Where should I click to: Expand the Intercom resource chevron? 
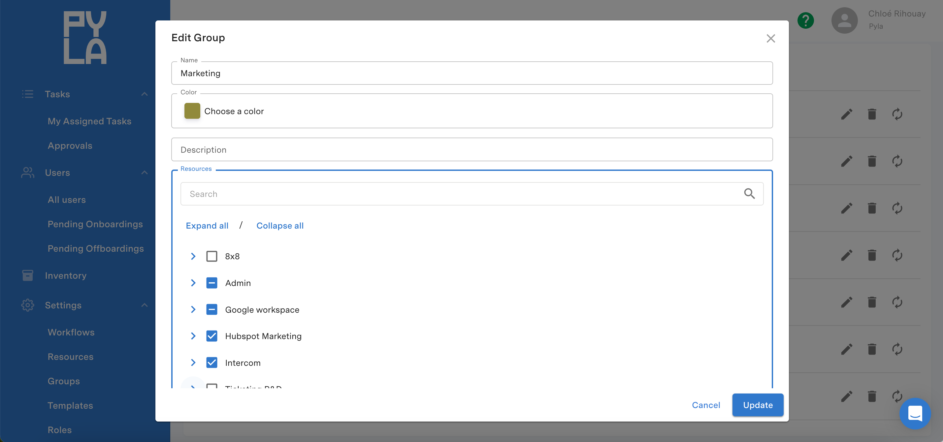[x=193, y=363]
